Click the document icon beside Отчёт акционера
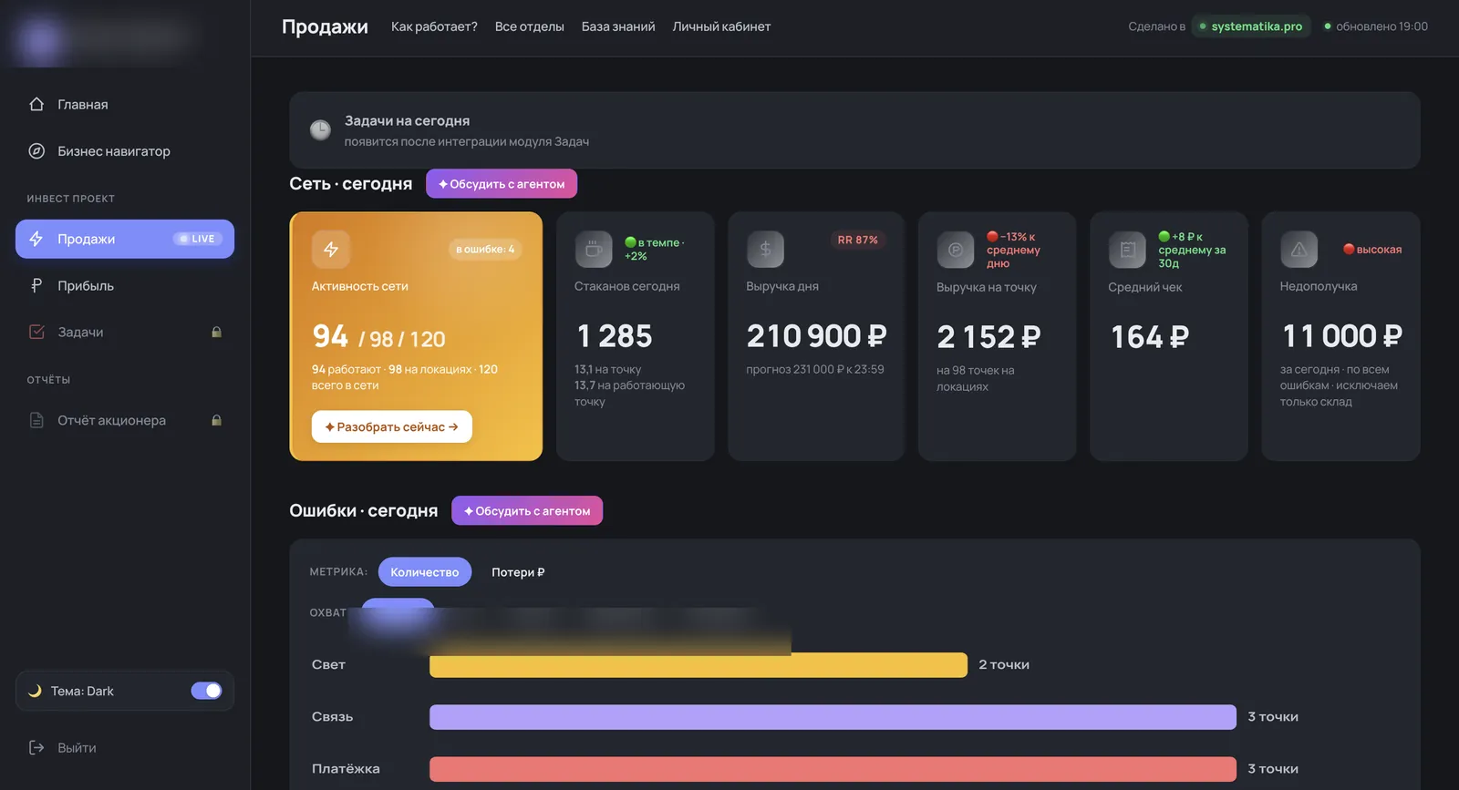This screenshot has width=1459, height=790. click(x=36, y=420)
